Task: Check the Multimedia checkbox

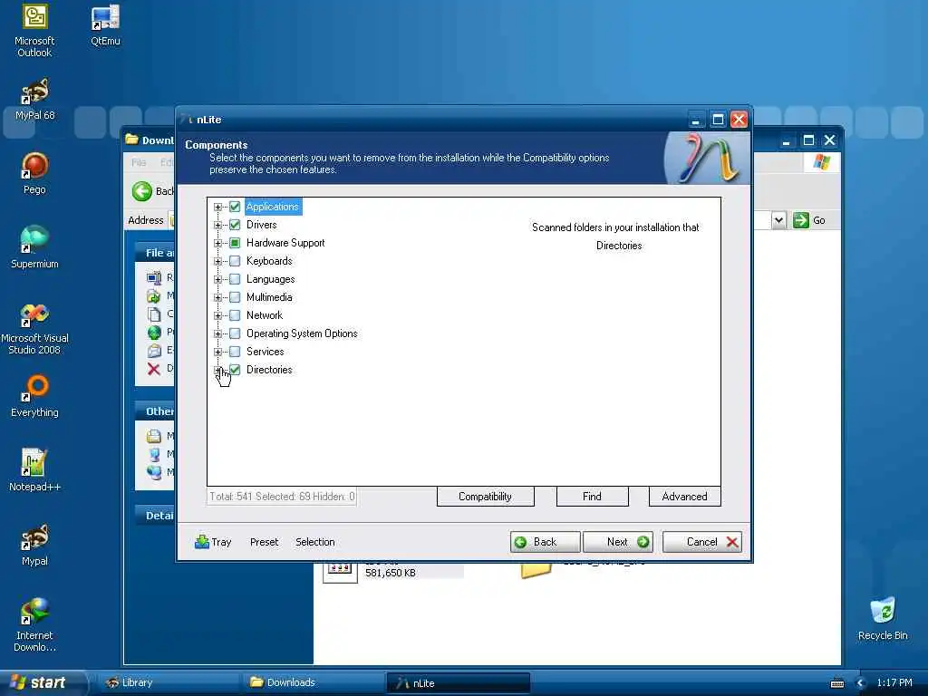Action: [235, 297]
